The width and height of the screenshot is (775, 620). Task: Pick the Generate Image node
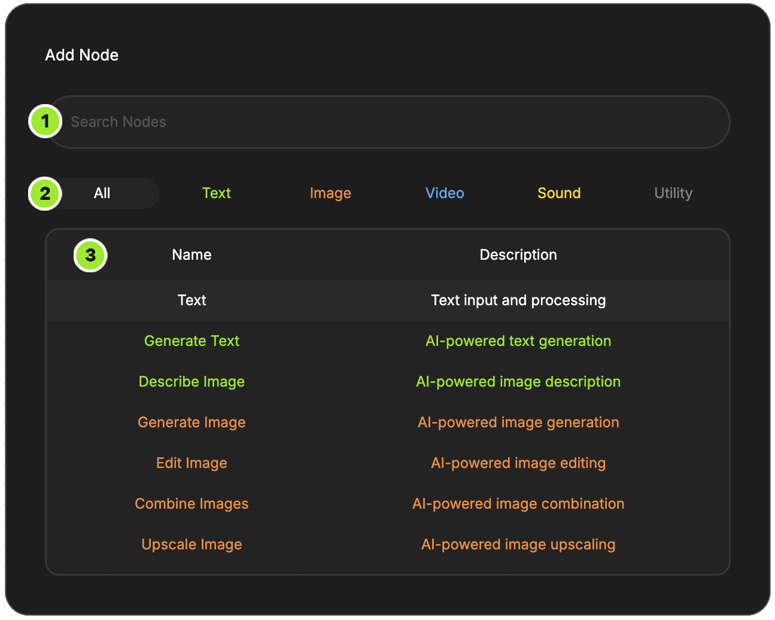click(x=192, y=423)
